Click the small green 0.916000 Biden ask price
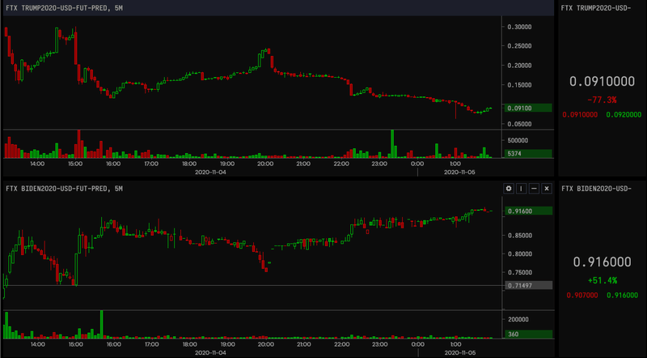Screen dimensions: 647x358 (x=622, y=295)
